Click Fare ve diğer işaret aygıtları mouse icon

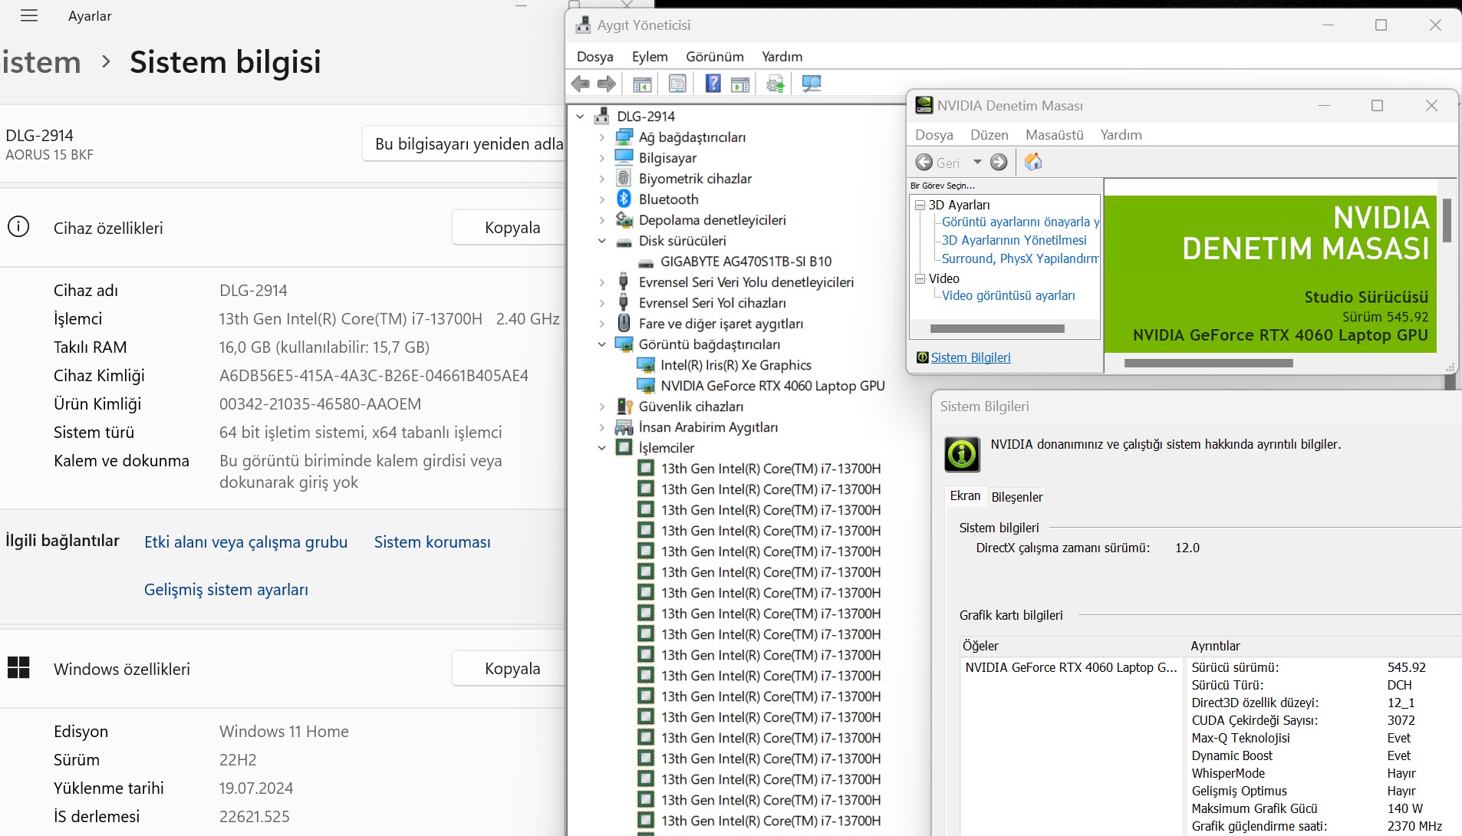pyautogui.click(x=624, y=323)
